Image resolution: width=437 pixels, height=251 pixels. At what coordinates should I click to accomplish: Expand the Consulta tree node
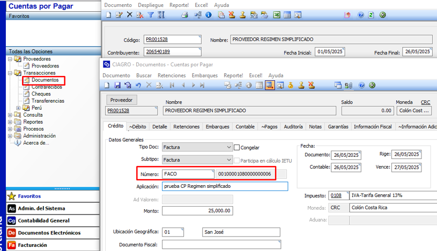click(11, 115)
